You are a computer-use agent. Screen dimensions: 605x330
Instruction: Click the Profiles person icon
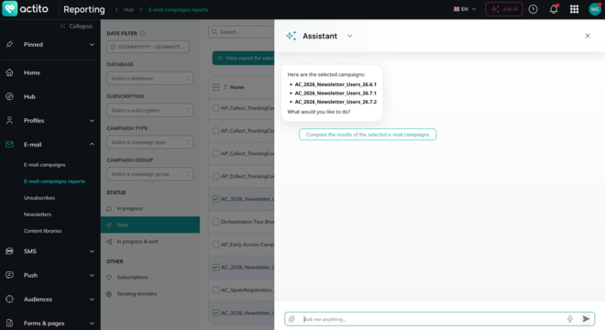[10, 120]
